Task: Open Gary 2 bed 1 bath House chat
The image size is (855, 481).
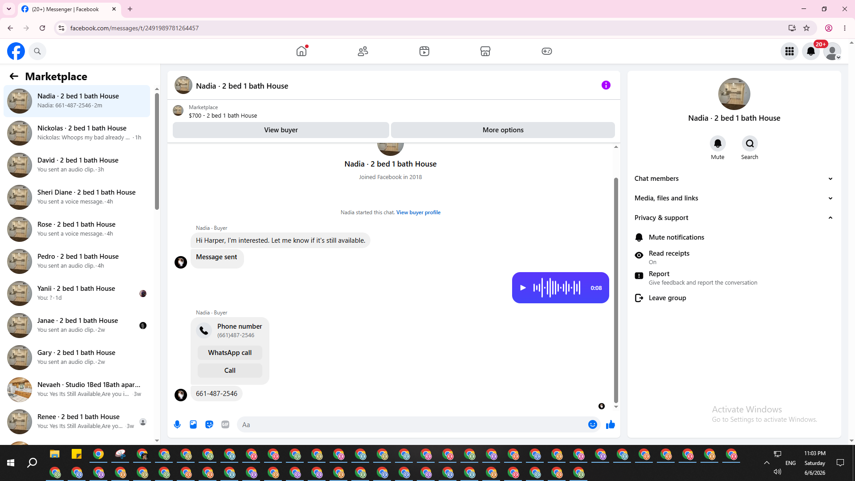Action: (x=77, y=358)
